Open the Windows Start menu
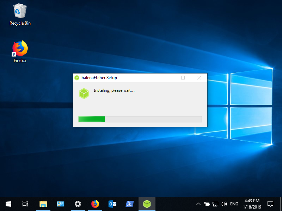This screenshot has height=211, width=282. click(8, 204)
